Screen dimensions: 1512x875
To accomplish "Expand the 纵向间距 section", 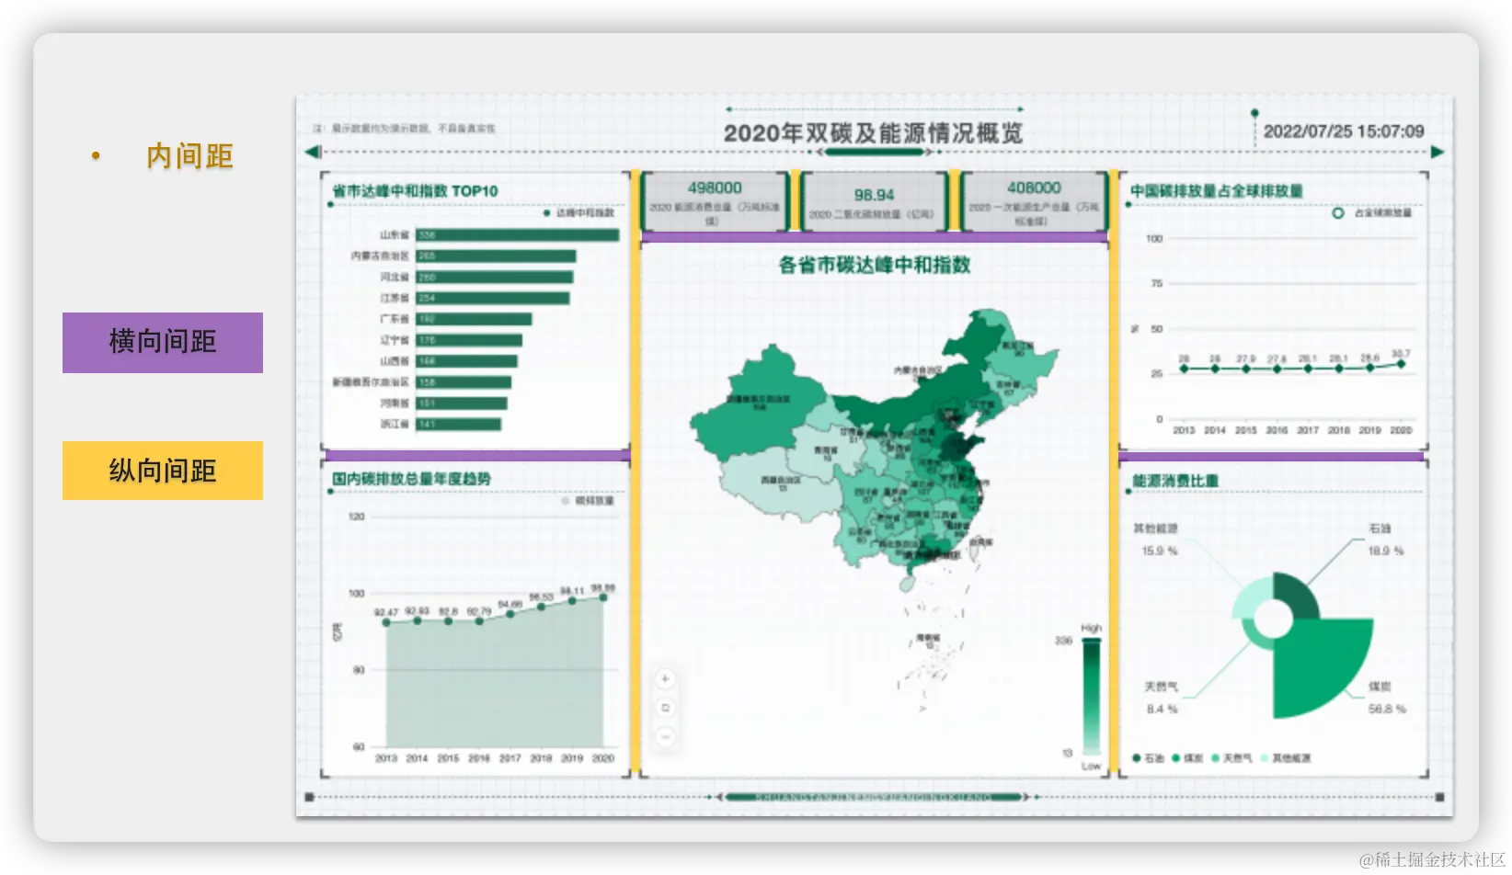I will 162,470.
